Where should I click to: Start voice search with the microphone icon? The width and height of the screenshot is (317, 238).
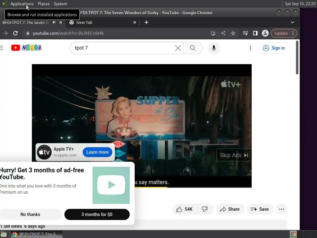click(x=214, y=48)
